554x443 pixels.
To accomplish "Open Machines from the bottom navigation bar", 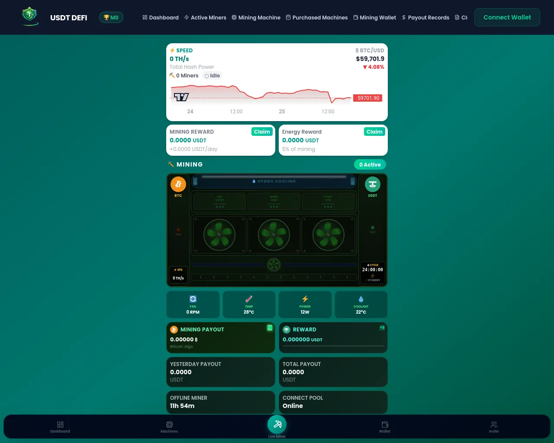I will pyautogui.click(x=169, y=427).
